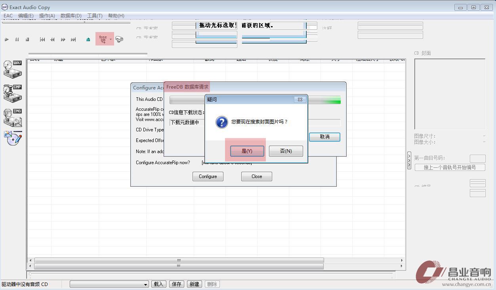Click the FreeDB 数据库请求 dialog title

pyautogui.click(x=187, y=87)
